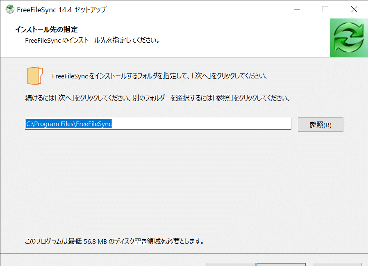
Task: Maximize the setup window
Action: 325,9
